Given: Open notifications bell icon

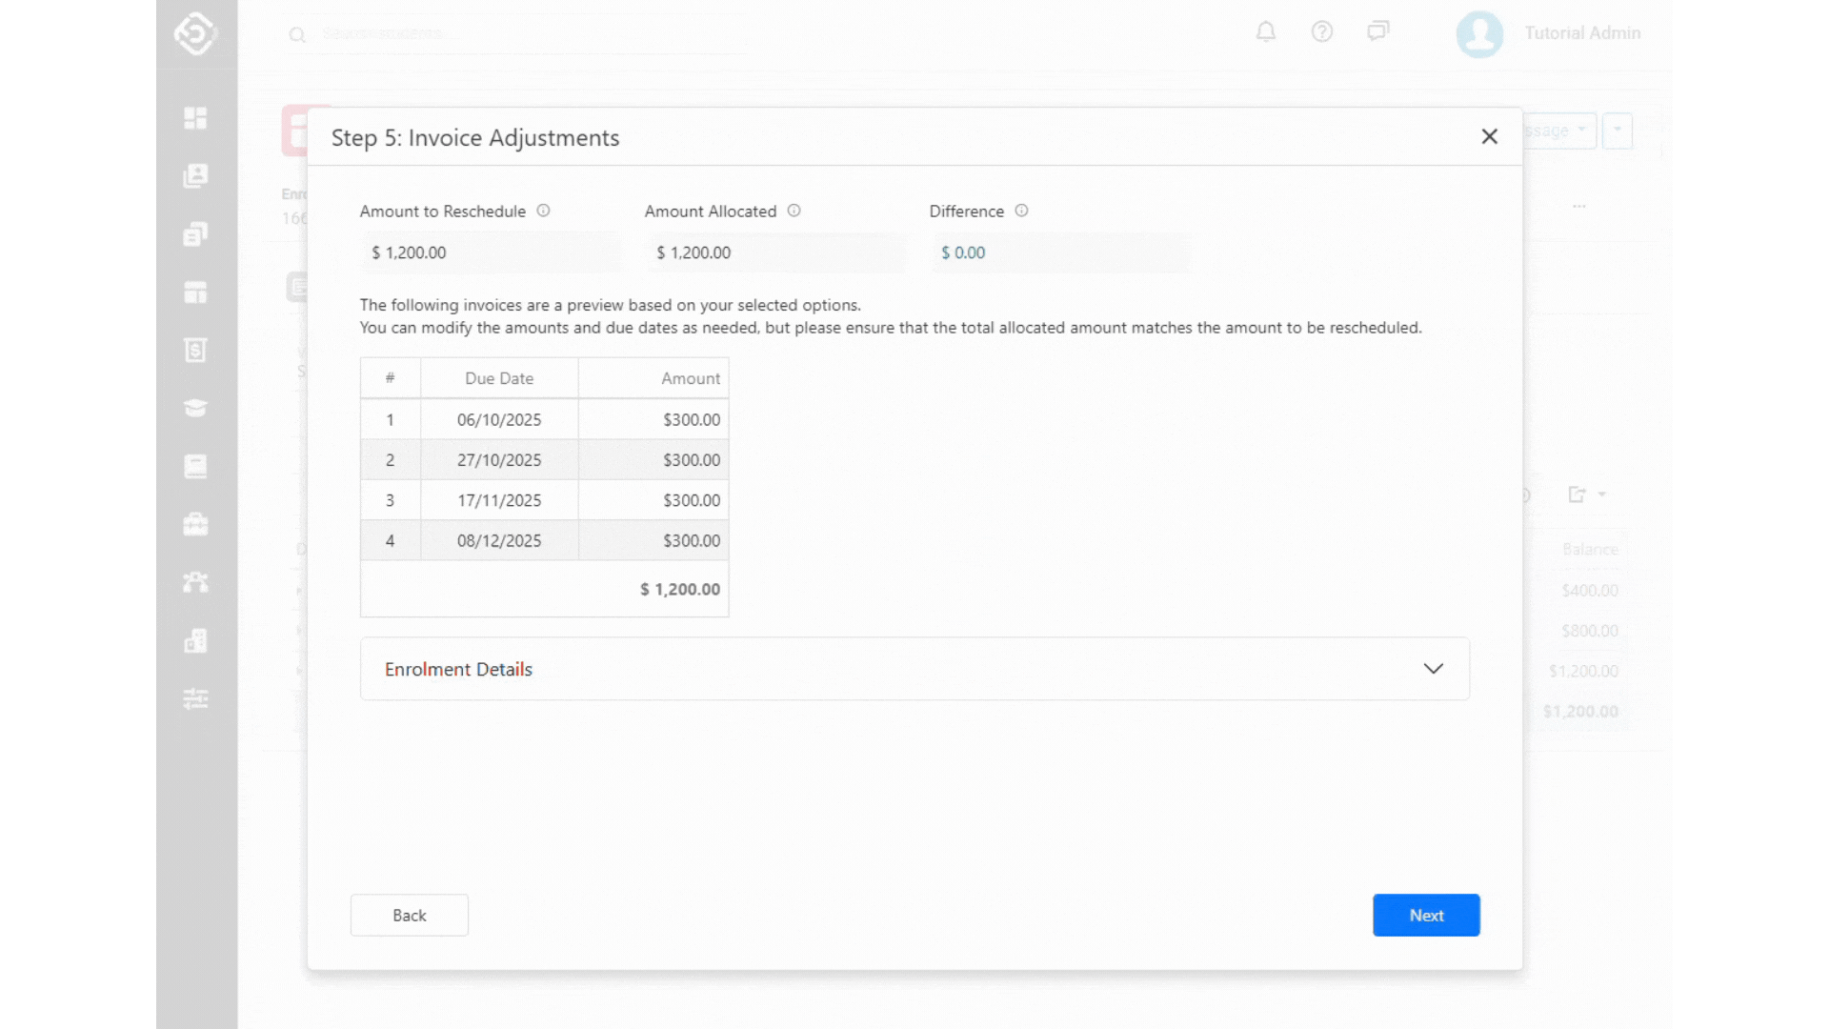Looking at the screenshot, I should (x=1265, y=32).
